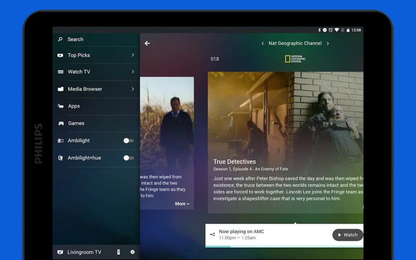Open the remote control icon
This screenshot has width=416, height=260.
tap(118, 252)
